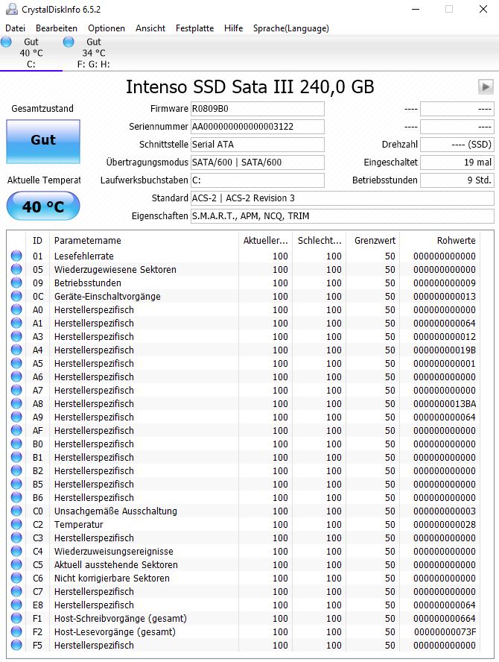Click the Schnittstelle Serial ATA field
The image size is (499, 662).
pos(257,145)
